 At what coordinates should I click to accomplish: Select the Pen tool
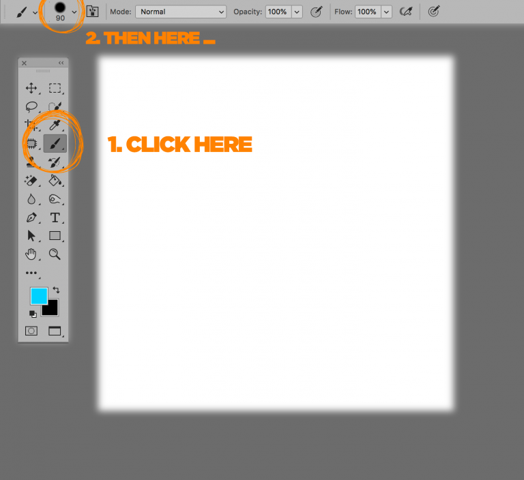(31, 217)
